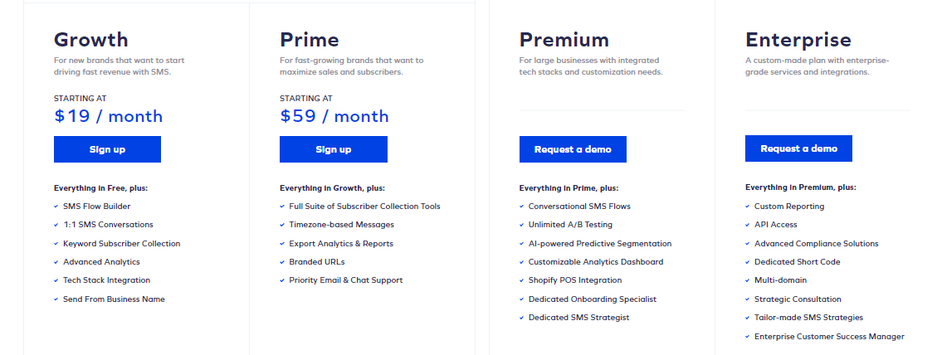Click the Enterprise plan heading

[x=798, y=40]
